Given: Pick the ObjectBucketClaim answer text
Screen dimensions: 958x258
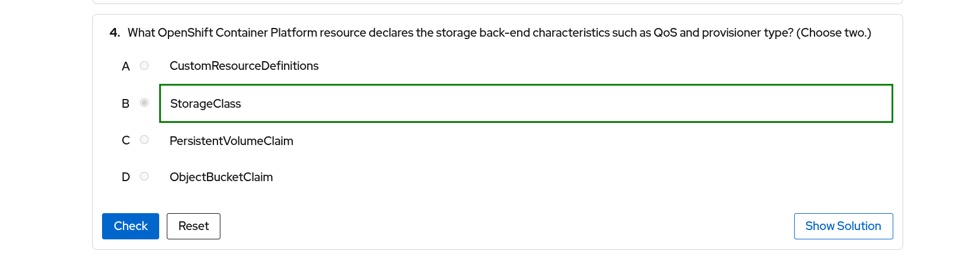Looking at the screenshot, I should pos(221,177).
